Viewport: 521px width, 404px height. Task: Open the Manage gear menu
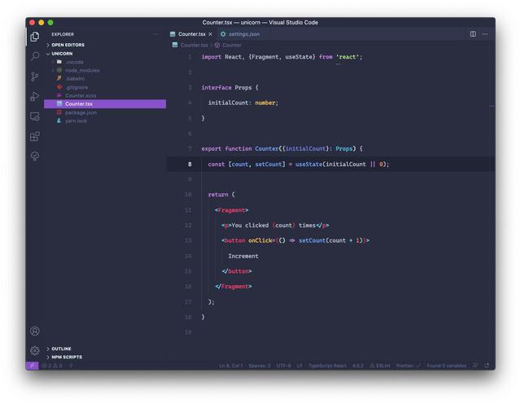pyautogui.click(x=34, y=350)
